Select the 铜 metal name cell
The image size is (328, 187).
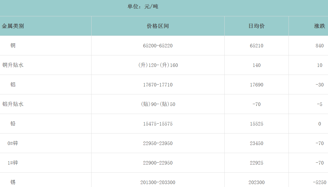coord(13,45)
